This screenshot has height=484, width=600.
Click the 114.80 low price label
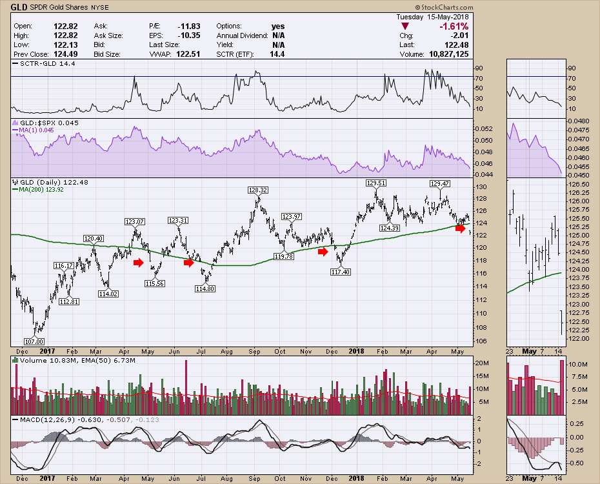point(205,289)
